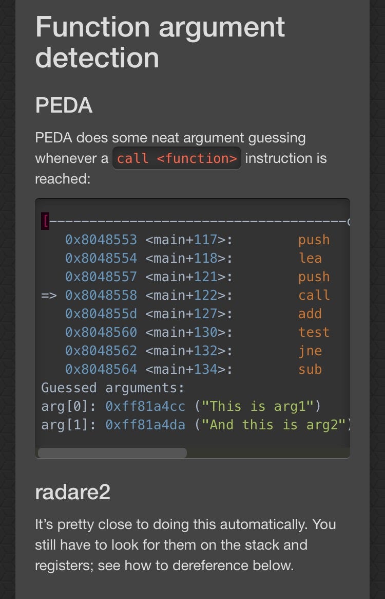Viewport: 385px width, 599px height.
Task: Click the arg[0] address 0xff81a4cc
Action: pos(145,407)
